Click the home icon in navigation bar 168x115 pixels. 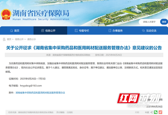[x=11, y=30]
